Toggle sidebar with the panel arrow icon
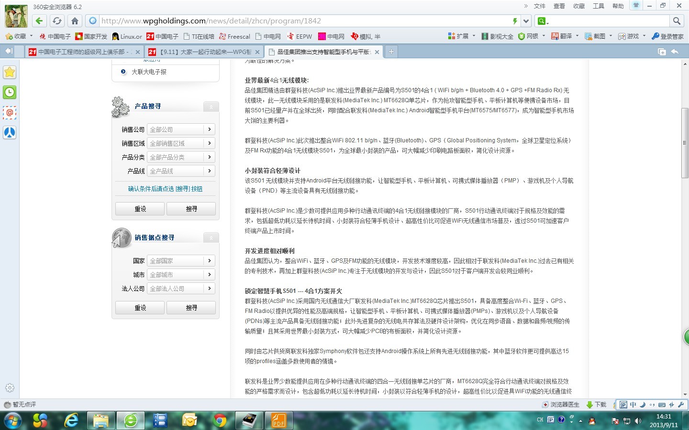 (x=9, y=51)
